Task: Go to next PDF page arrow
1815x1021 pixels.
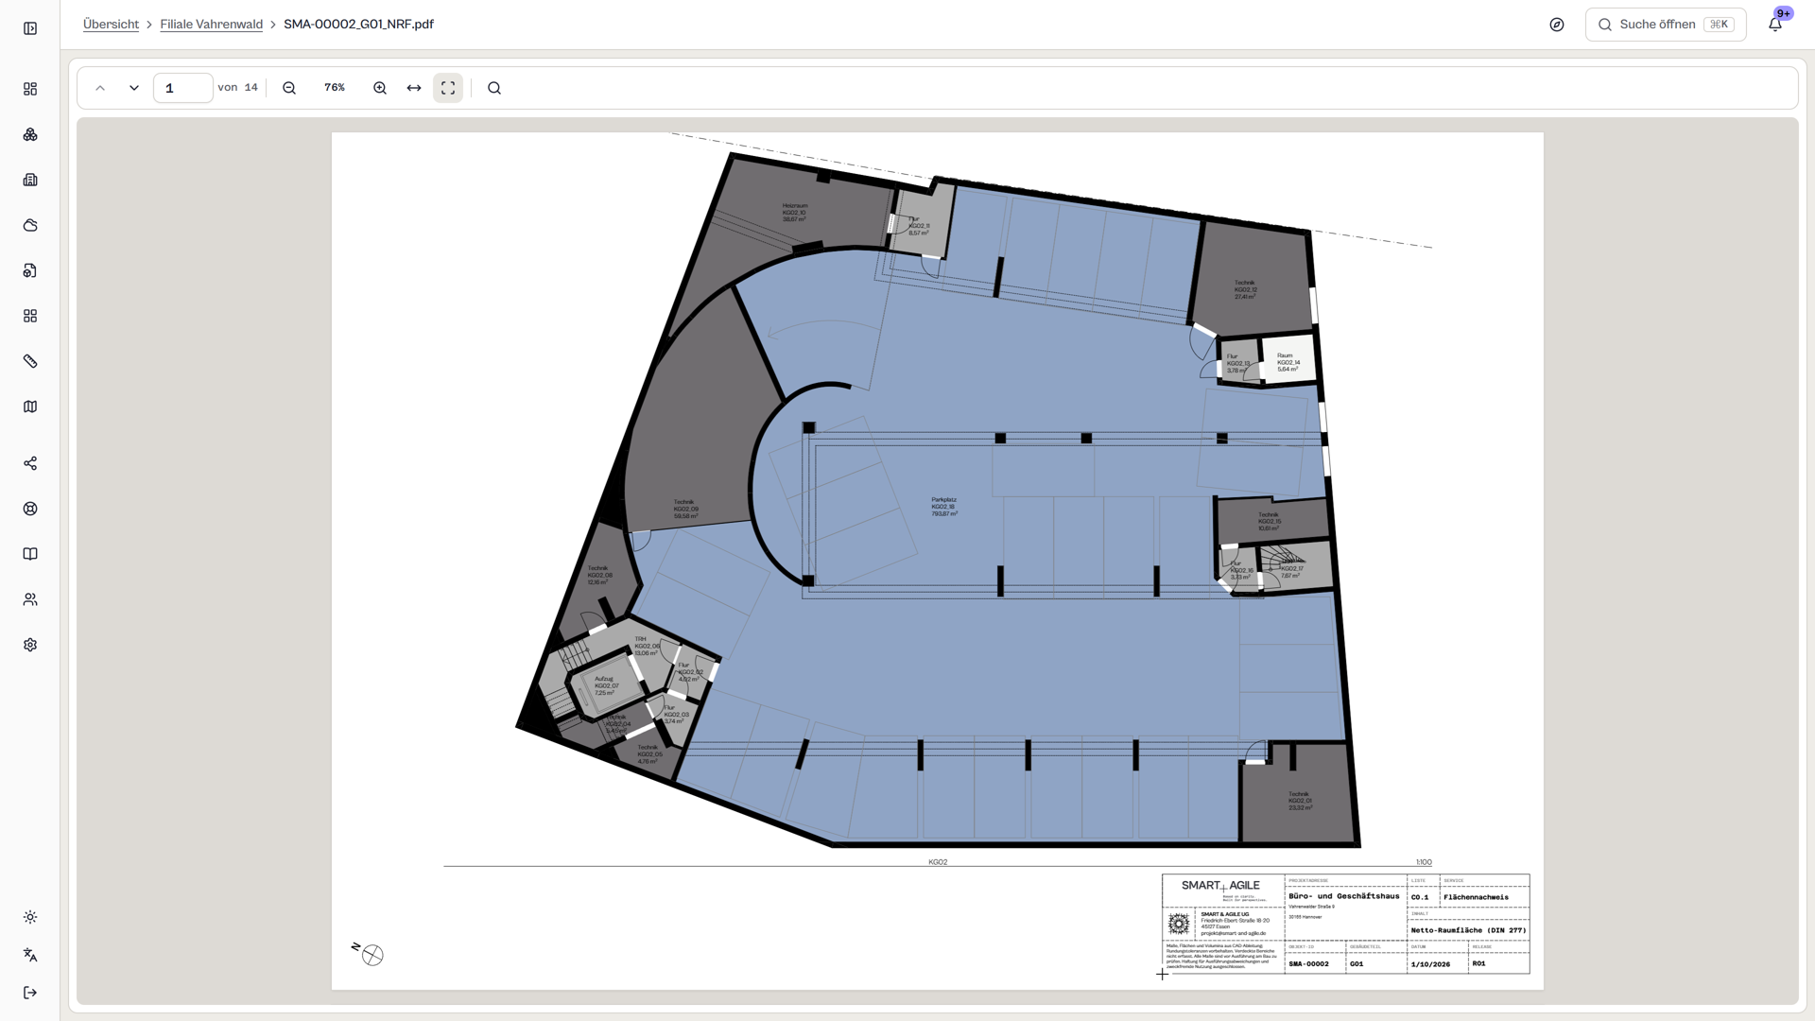Action: click(134, 88)
